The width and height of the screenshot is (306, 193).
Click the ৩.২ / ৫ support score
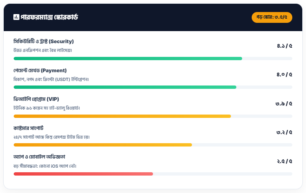(284, 132)
